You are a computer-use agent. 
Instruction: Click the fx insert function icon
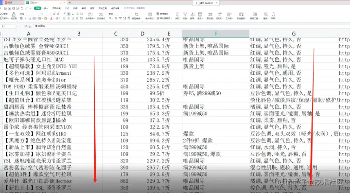pyautogui.click(x=30, y=26)
